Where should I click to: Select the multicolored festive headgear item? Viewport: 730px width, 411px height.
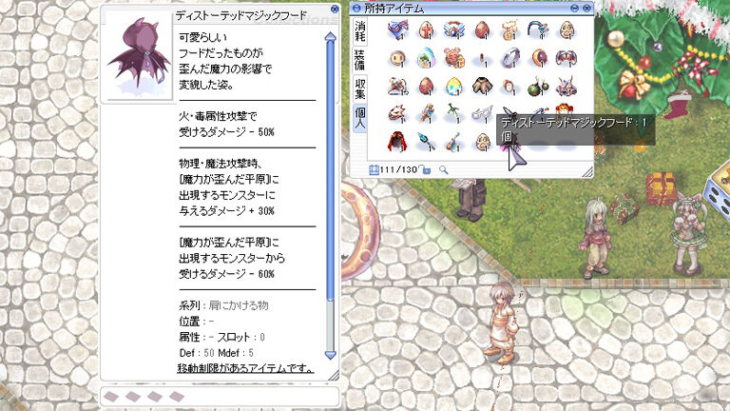(567, 87)
